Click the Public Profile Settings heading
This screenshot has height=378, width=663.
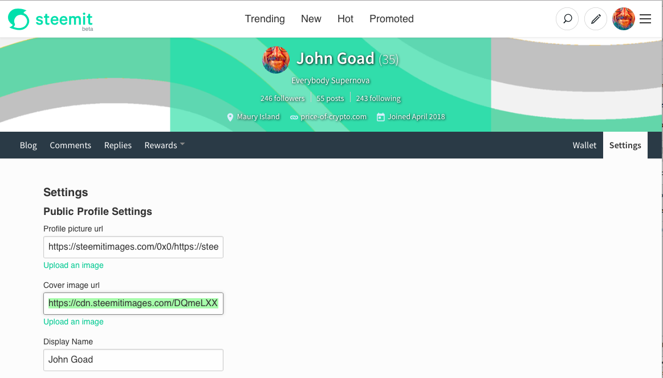(97, 212)
